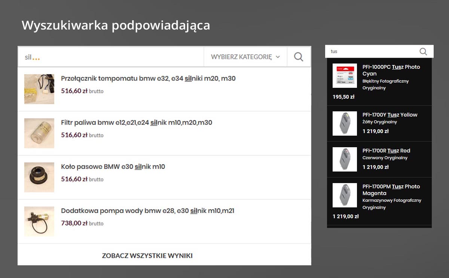
Task: Click 'Karmazynowy Fotograficzny Oryginalny' description
Action: click(392, 204)
